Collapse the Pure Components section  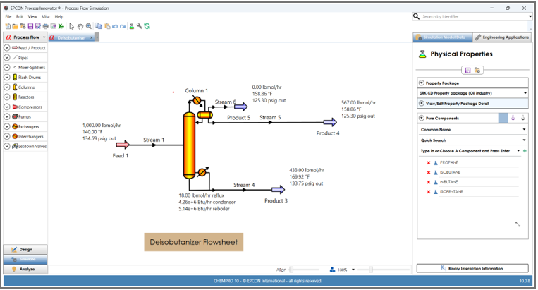pyautogui.click(x=422, y=118)
